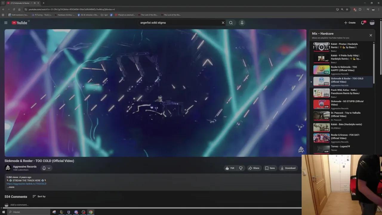Viewport: 382px width, 215px height.
Task: Close the Mix - Hardcore playlist panel
Action: tap(371, 35)
